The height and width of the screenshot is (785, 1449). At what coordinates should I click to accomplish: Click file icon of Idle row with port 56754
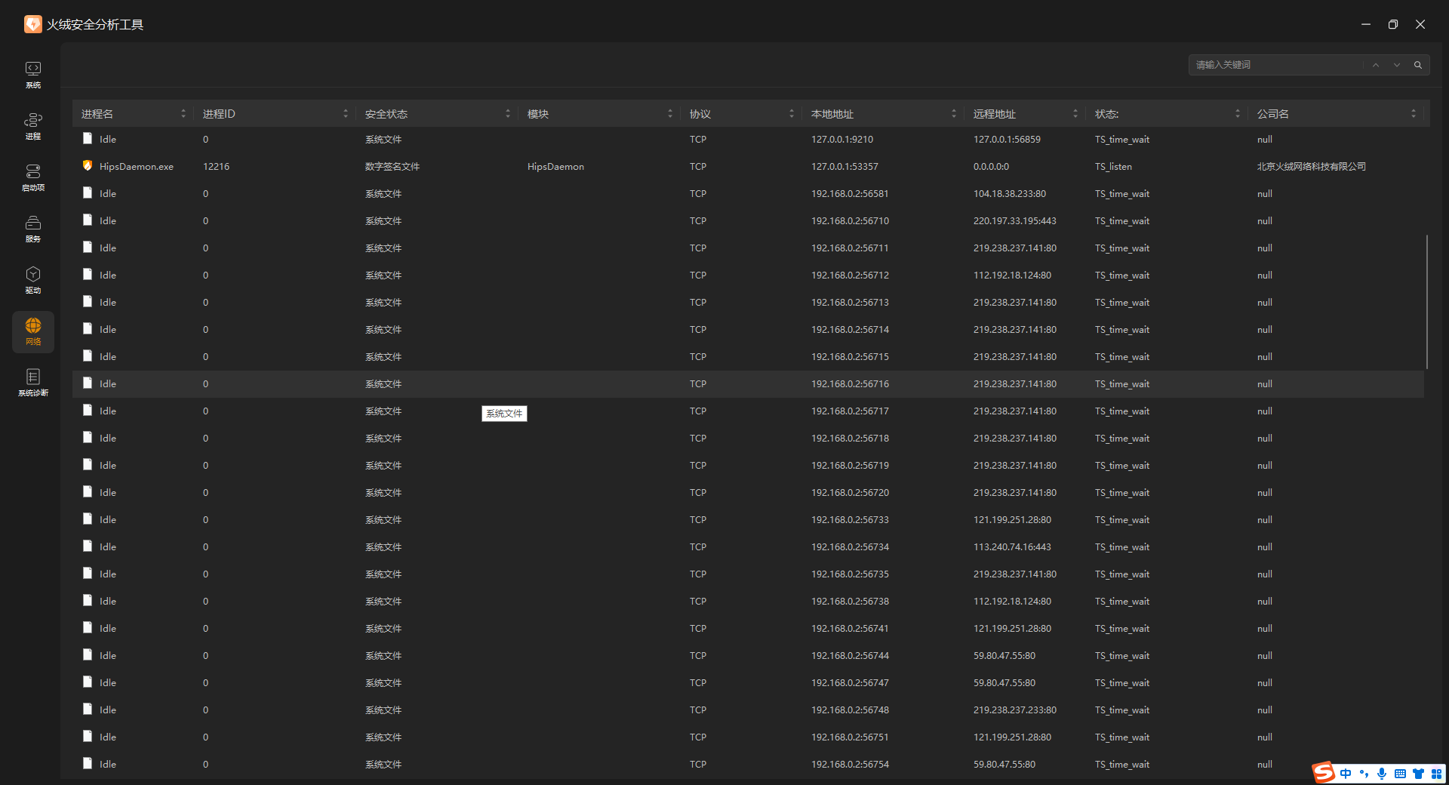click(88, 763)
